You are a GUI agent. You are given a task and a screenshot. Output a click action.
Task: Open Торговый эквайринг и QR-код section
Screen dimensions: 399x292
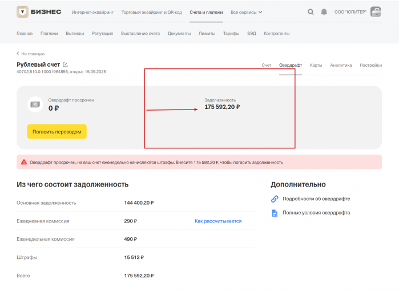click(152, 12)
